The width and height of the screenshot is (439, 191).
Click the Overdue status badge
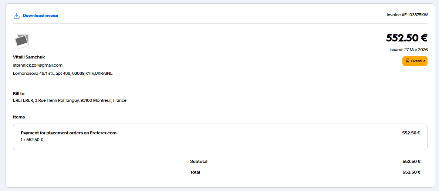point(415,61)
